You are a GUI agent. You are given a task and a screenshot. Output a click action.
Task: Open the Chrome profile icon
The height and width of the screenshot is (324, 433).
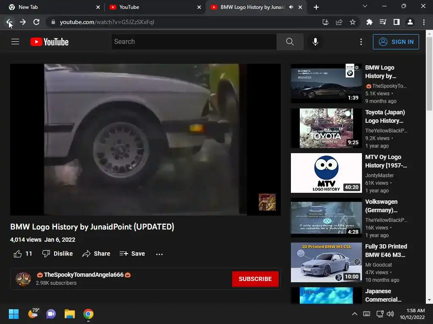coord(410,22)
